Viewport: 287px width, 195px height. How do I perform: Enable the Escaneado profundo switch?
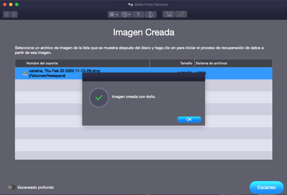12,187
